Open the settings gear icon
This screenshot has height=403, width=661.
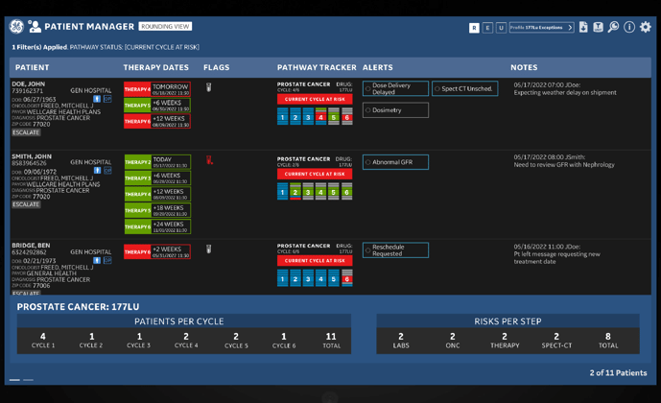[x=645, y=27]
